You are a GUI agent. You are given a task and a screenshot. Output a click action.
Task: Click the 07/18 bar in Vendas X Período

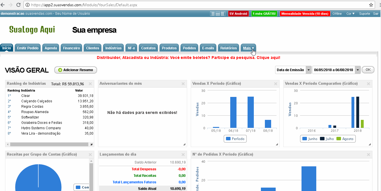[x=251, y=112]
